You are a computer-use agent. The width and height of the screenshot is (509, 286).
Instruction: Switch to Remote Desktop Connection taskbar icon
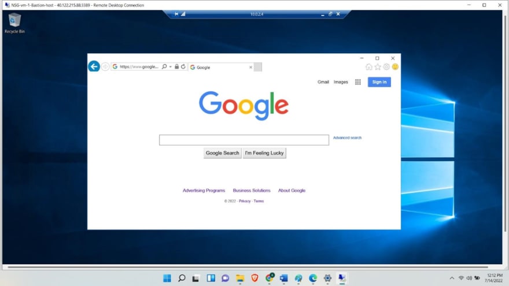[342, 278]
